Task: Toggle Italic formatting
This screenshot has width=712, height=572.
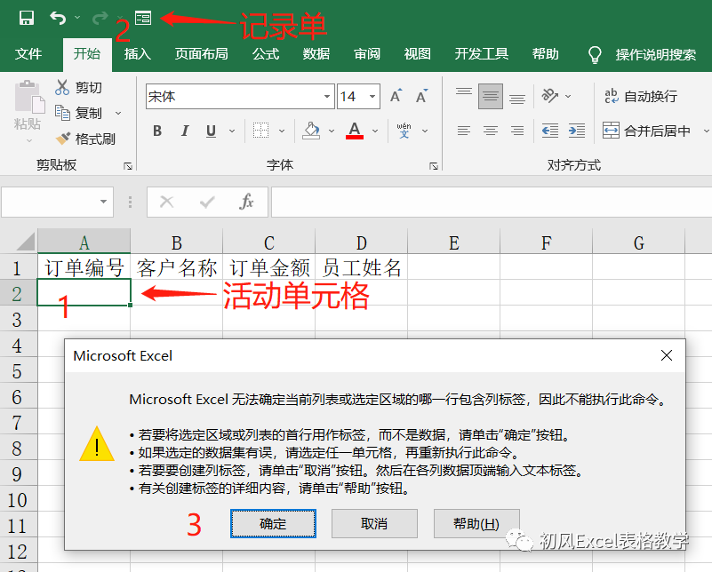Action: [184, 131]
